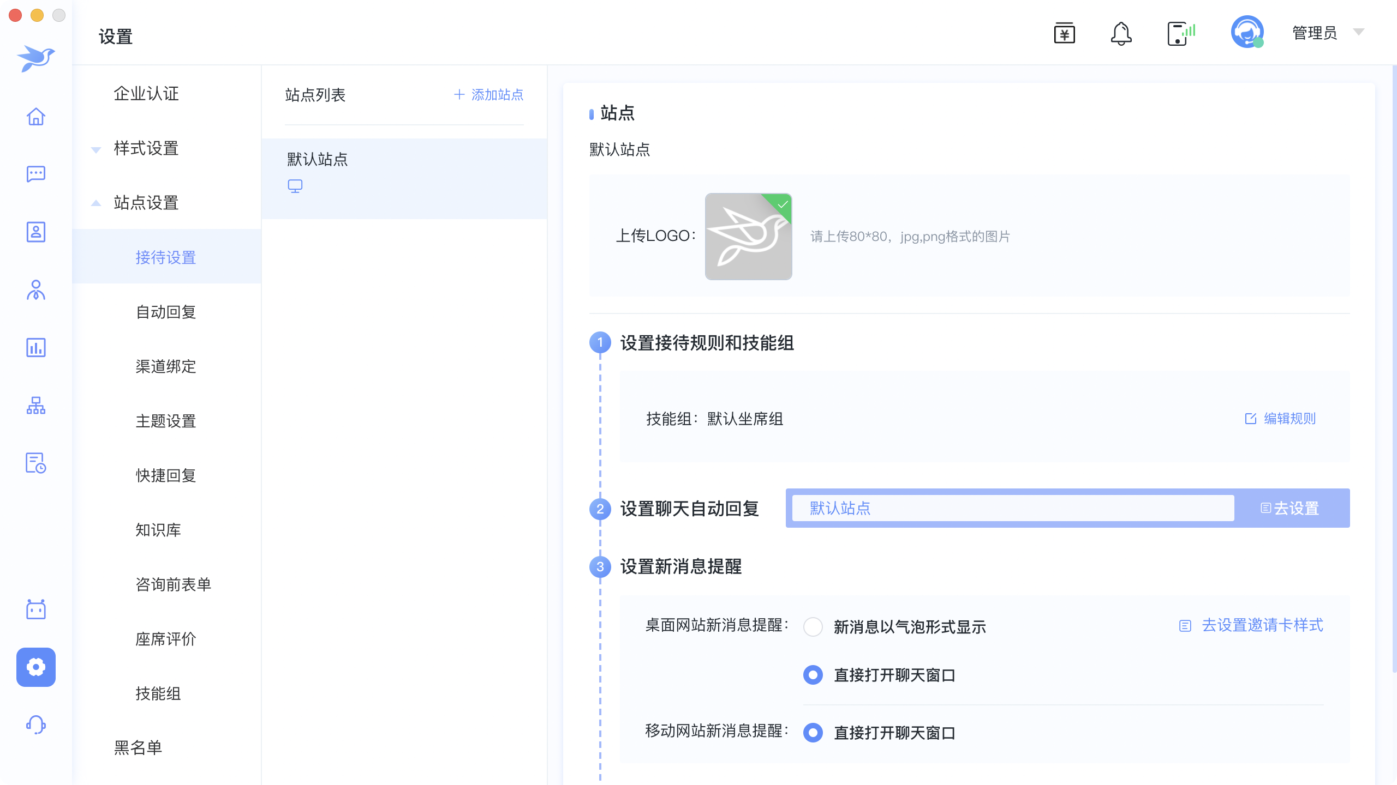
Task: Select mobile direct open chat window radio
Action: (x=813, y=733)
